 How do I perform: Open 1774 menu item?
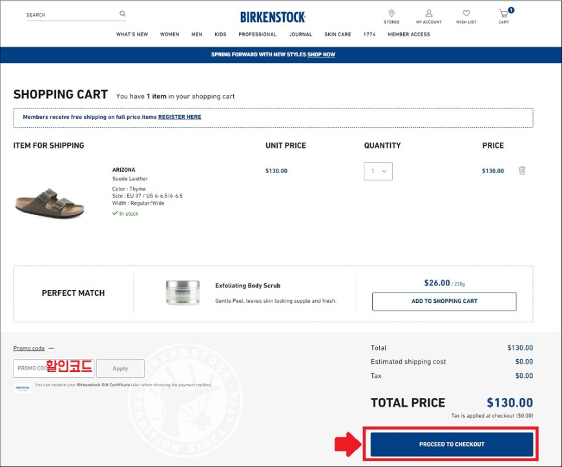[369, 34]
